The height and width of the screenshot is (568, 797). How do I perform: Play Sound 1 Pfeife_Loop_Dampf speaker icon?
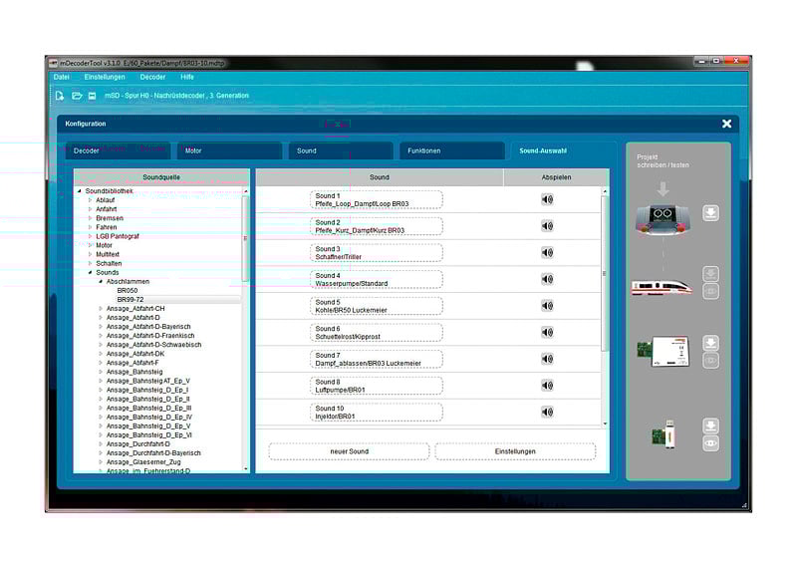click(547, 199)
